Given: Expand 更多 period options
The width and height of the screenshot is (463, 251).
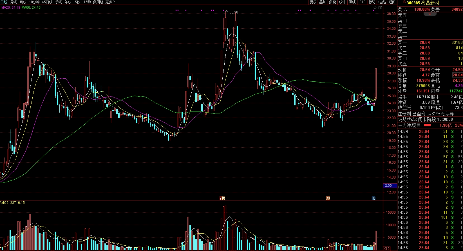Looking at the screenshot, I should [x=110, y=2].
